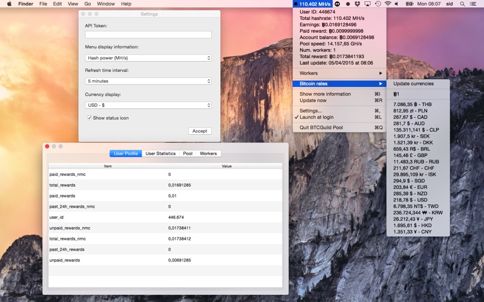Click the ฿1 entry in rates submenu

click(418, 94)
